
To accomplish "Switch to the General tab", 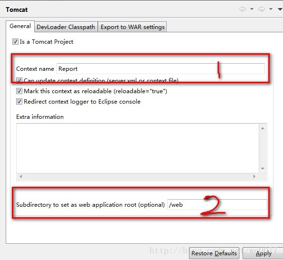I will (20, 26).
